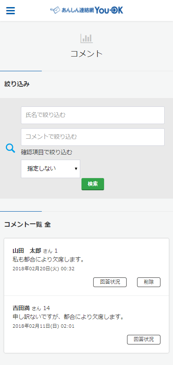Click the dropdown arrow of 確認項目 selector

click(x=76, y=169)
